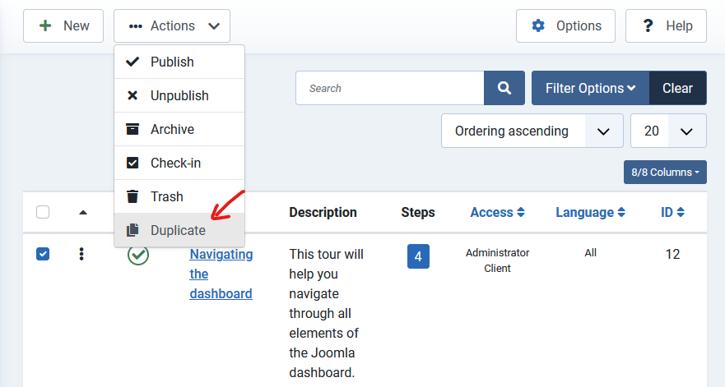Open Options with the gear icon
The image size is (725, 387).
565,26
